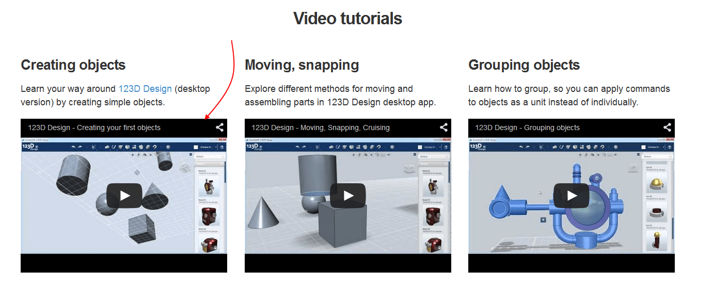Click the 'Video tutorials' page heading

click(347, 19)
